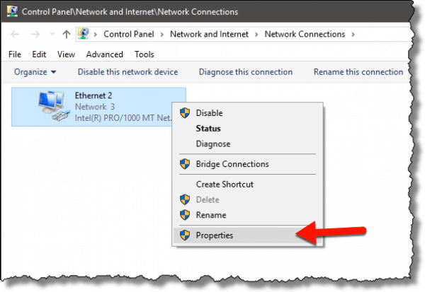
Task: Click the Ethernet 2 network adapter icon
Action: [53, 105]
